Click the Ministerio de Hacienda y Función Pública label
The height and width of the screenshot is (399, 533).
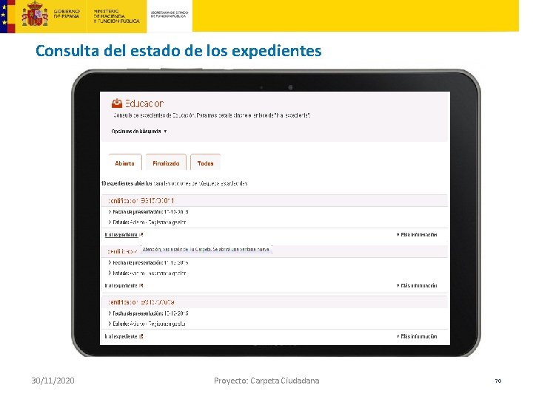coord(116,16)
